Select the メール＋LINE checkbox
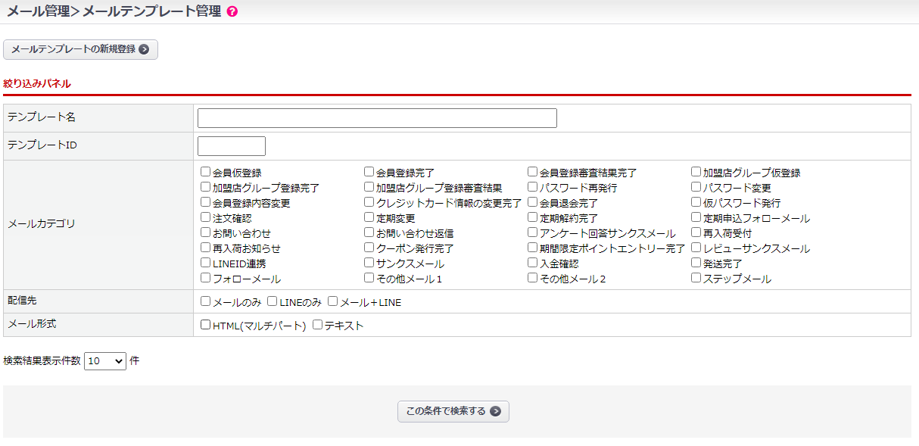 pyautogui.click(x=333, y=301)
